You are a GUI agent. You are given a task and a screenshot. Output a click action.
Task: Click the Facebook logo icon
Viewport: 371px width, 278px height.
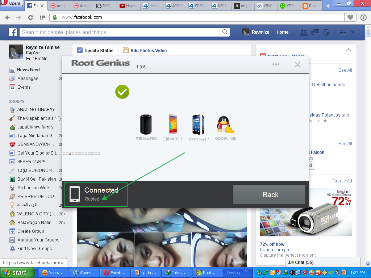tap(13, 32)
